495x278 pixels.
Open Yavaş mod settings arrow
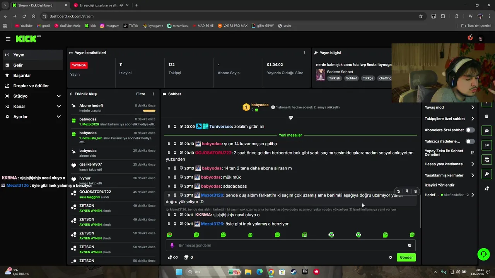tap(473, 107)
